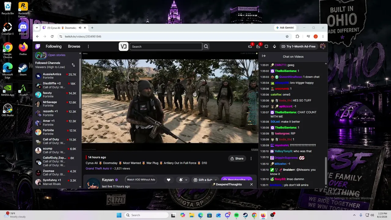Mute the tab via speaker icon
This screenshot has height=220, width=391.
(80, 28)
